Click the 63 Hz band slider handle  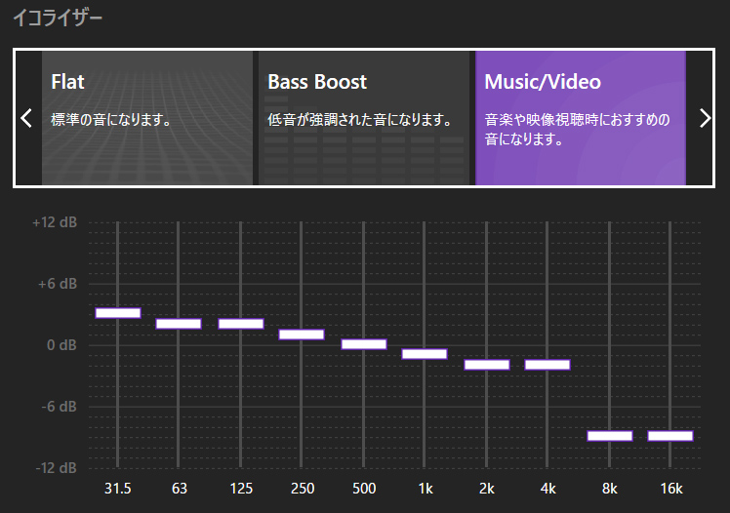coord(179,324)
